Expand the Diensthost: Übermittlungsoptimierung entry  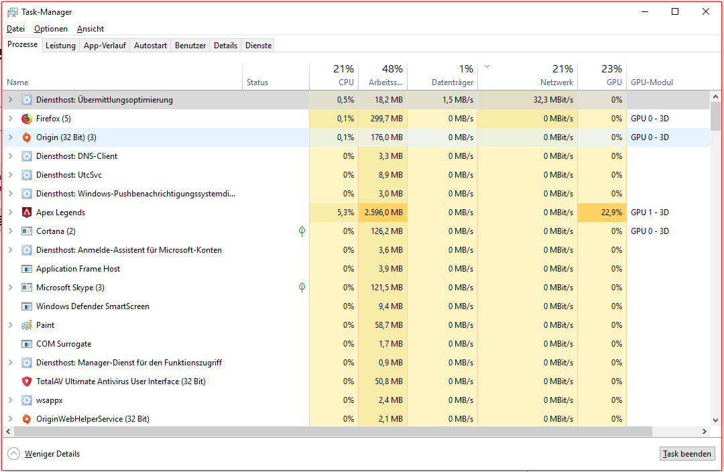(11, 100)
